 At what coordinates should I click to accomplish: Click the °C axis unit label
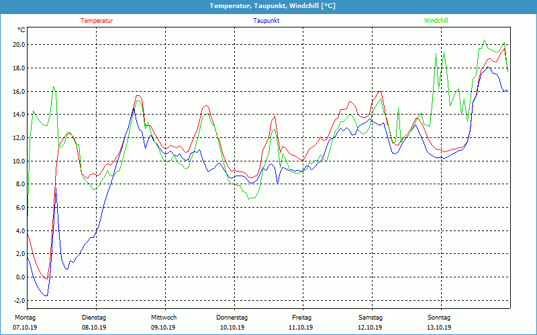point(21,30)
